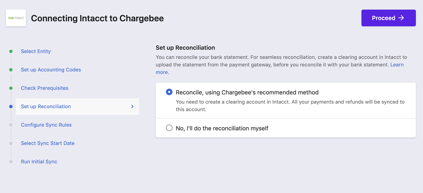Click the grey dot beside Run Initial Sync
The width and height of the screenshot is (423, 193).
(x=11, y=162)
